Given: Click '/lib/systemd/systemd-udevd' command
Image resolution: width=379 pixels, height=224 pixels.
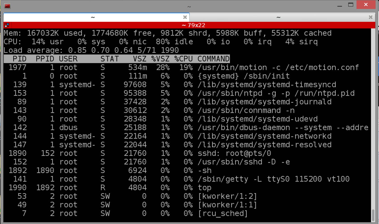Looking at the screenshot, I should point(258,119).
